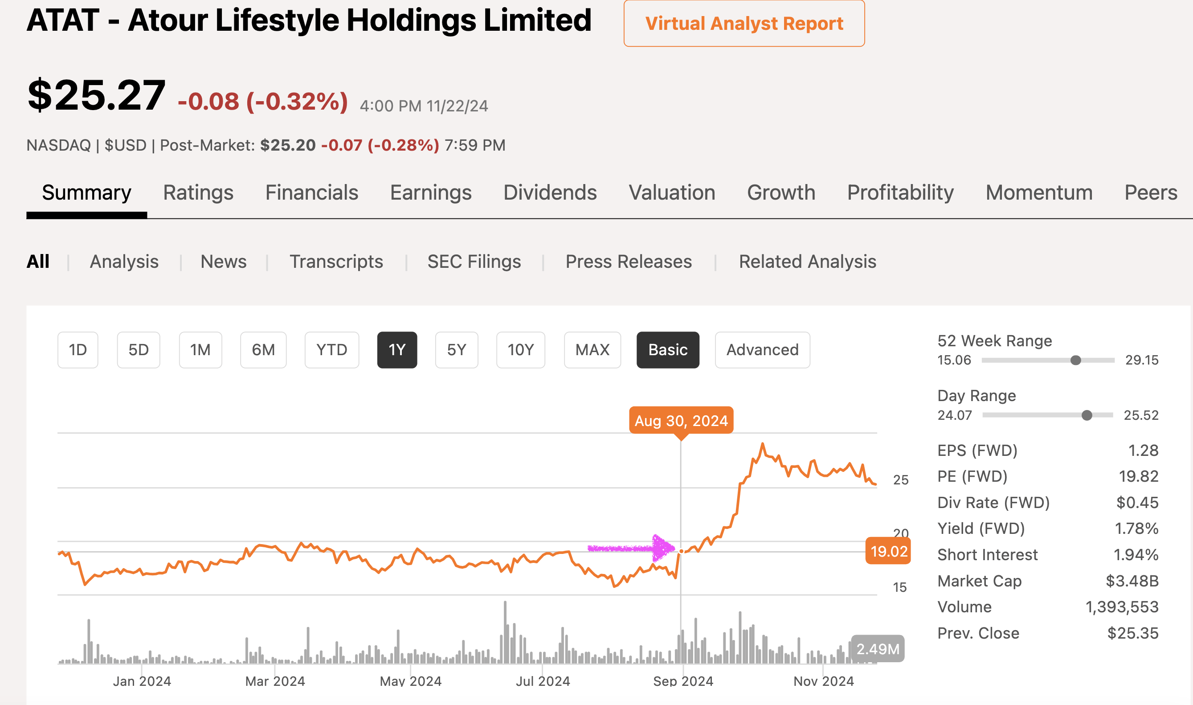Screen dimensions: 1193x705
Task: Show SEC Filings list
Action: coord(474,262)
